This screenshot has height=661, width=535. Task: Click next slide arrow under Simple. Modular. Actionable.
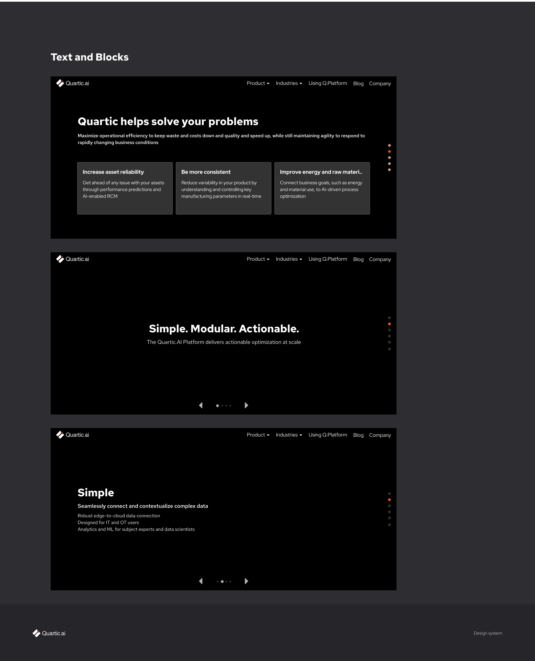(x=247, y=405)
